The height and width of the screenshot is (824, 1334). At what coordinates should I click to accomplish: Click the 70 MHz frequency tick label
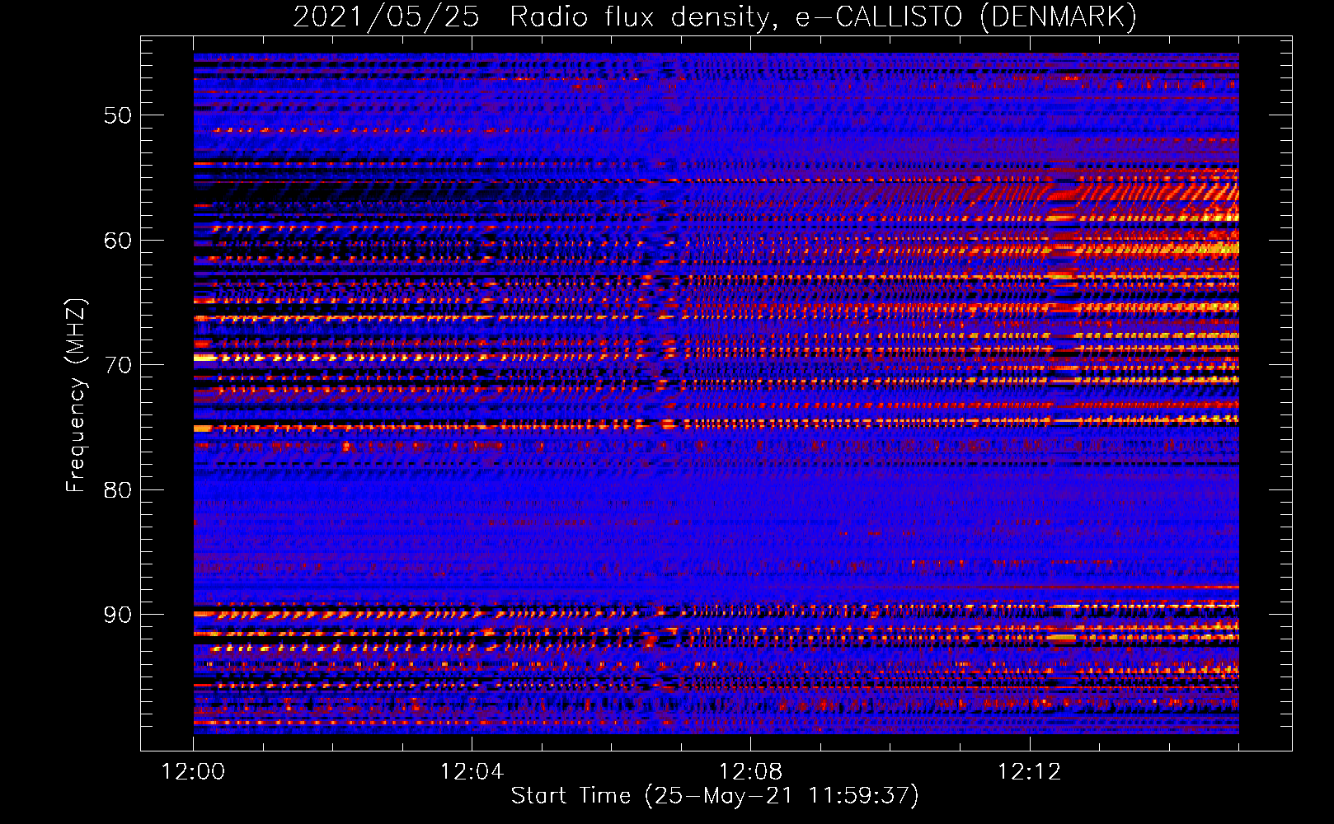click(118, 365)
